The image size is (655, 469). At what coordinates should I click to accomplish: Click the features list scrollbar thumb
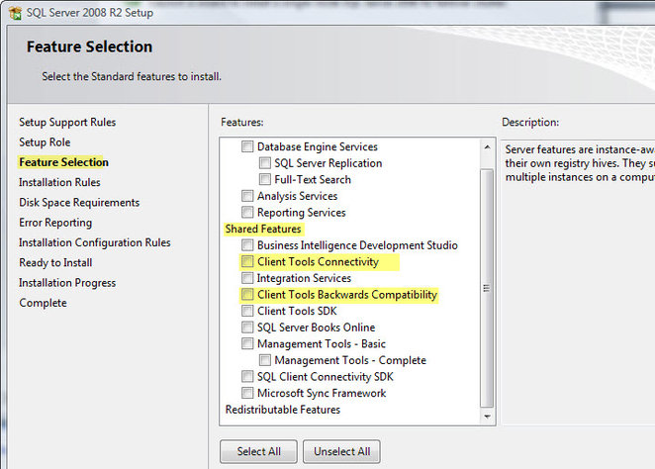[487, 288]
